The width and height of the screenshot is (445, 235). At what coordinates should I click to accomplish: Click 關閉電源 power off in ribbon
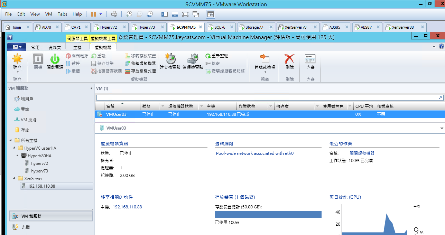77,56
